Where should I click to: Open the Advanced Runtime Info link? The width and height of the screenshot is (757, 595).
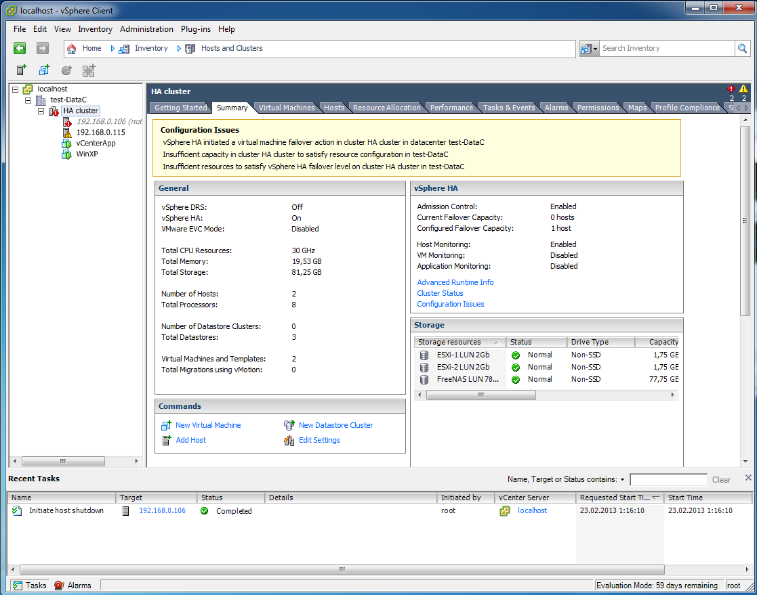tap(455, 282)
